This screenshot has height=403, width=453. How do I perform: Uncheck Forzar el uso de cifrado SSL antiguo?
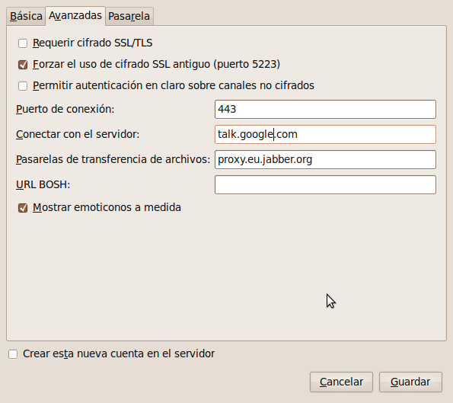23,65
